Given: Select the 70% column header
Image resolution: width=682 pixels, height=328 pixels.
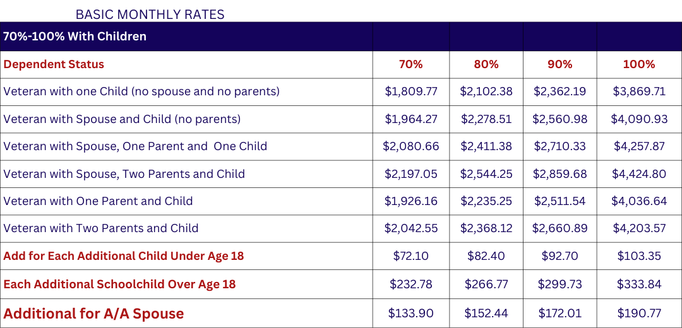Looking at the screenshot, I should point(410,65).
